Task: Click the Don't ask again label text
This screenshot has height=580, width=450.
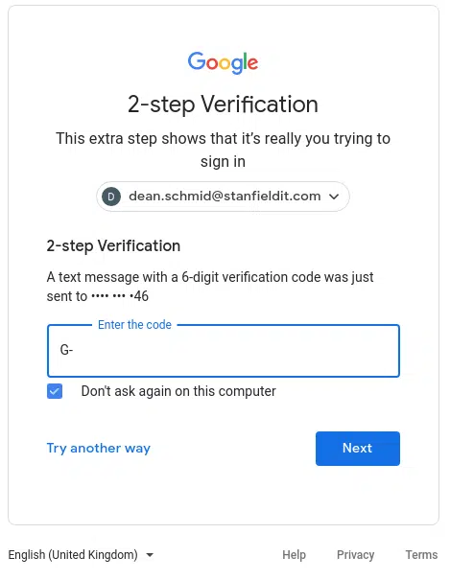Action: click(178, 391)
